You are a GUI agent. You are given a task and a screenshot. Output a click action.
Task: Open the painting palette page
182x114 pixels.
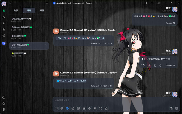point(4,17)
